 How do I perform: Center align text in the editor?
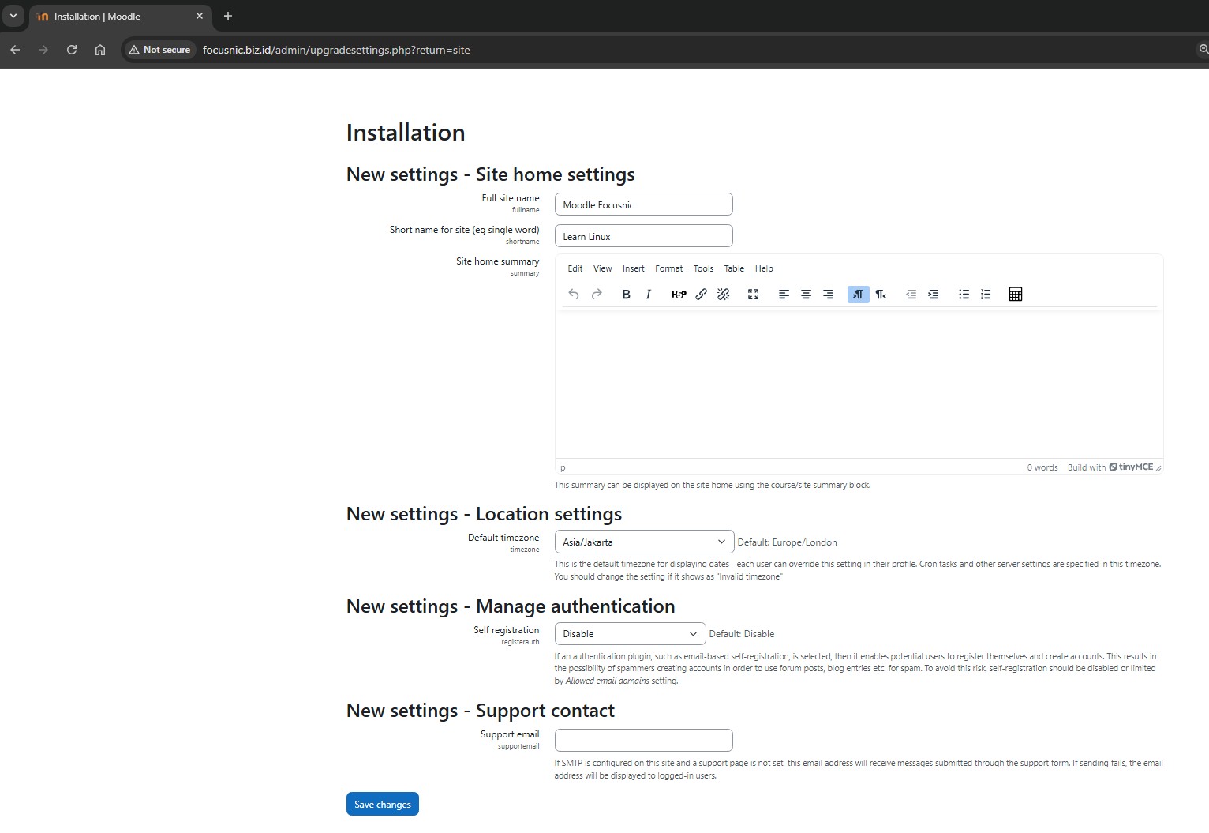pyautogui.click(x=806, y=295)
